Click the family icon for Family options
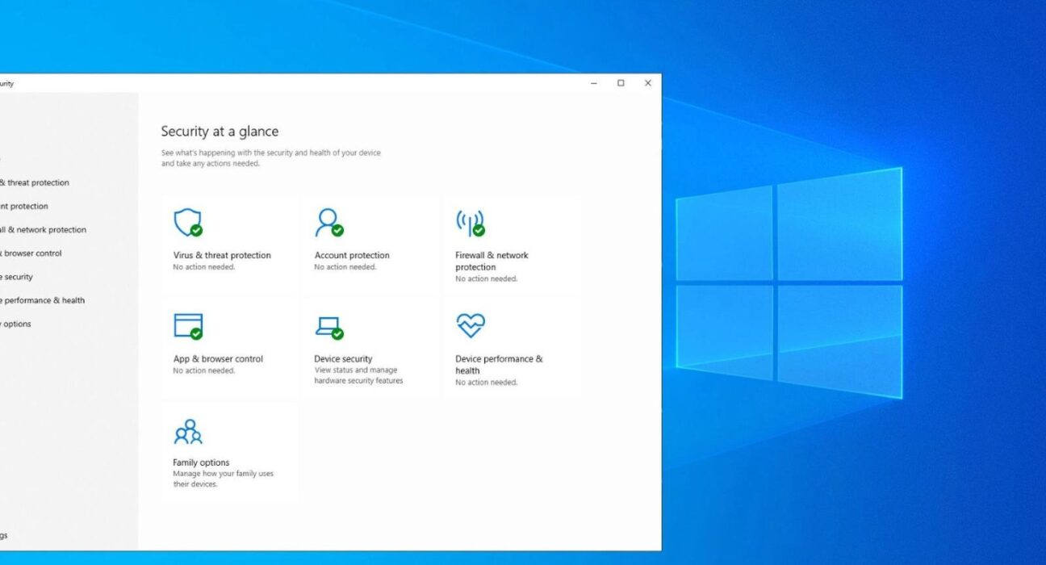 [x=188, y=432]
